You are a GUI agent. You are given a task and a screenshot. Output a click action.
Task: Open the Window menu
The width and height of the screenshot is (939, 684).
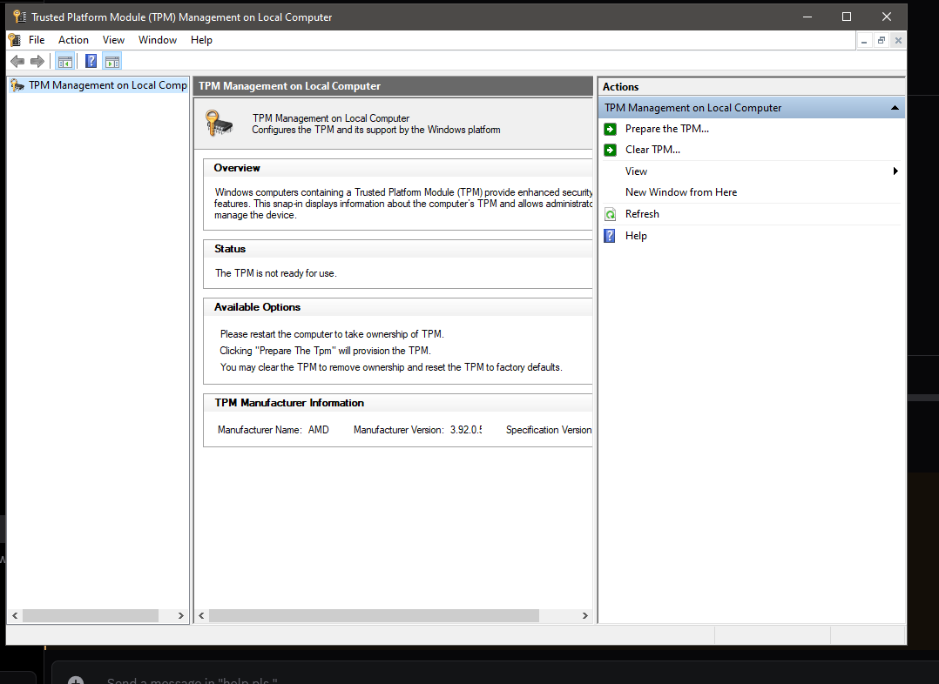[x=158, y=40]
